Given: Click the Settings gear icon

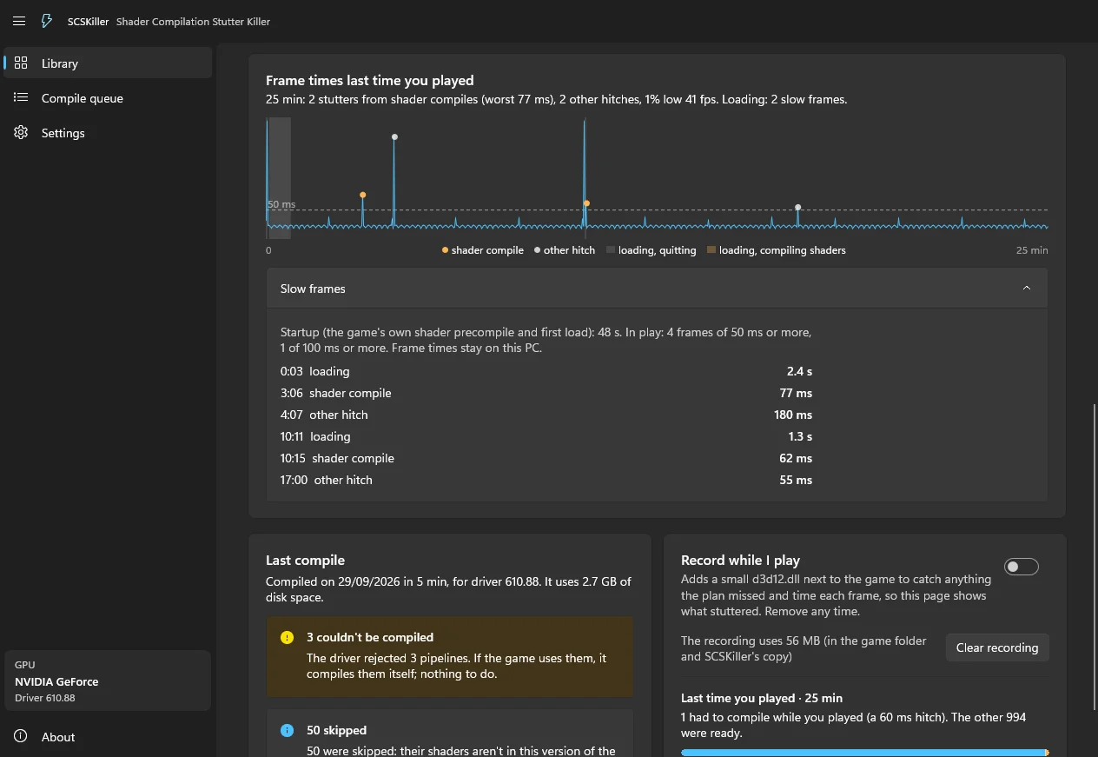Looking at the screenshot, I should [x=21, y=132].
